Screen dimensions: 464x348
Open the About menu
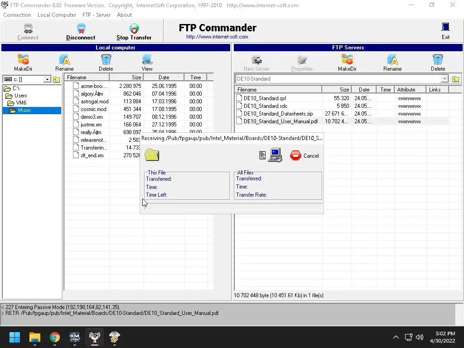pyautogui.click(x=124, y=15)
